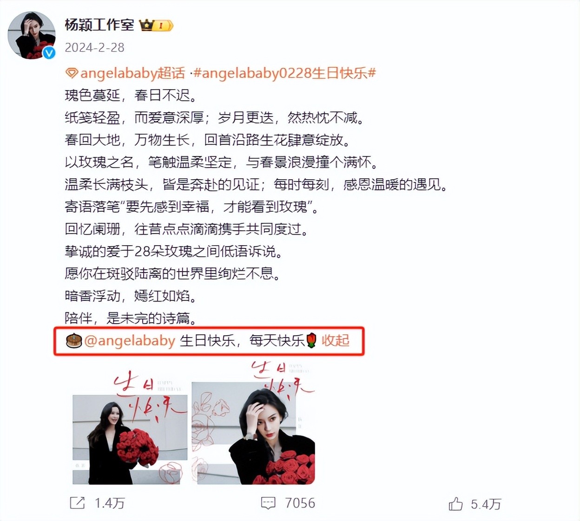Open comments via the comment bubble icon
The height and width of the screenshot is (521, 580).
pyautogui.click(x=268, y=503)
